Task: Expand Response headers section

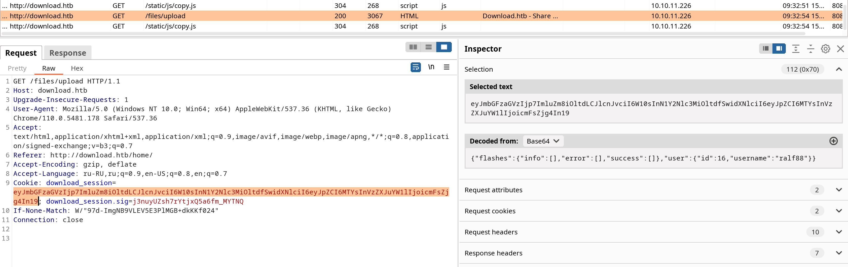Action: pyautogui.click(x=839, y=253)
